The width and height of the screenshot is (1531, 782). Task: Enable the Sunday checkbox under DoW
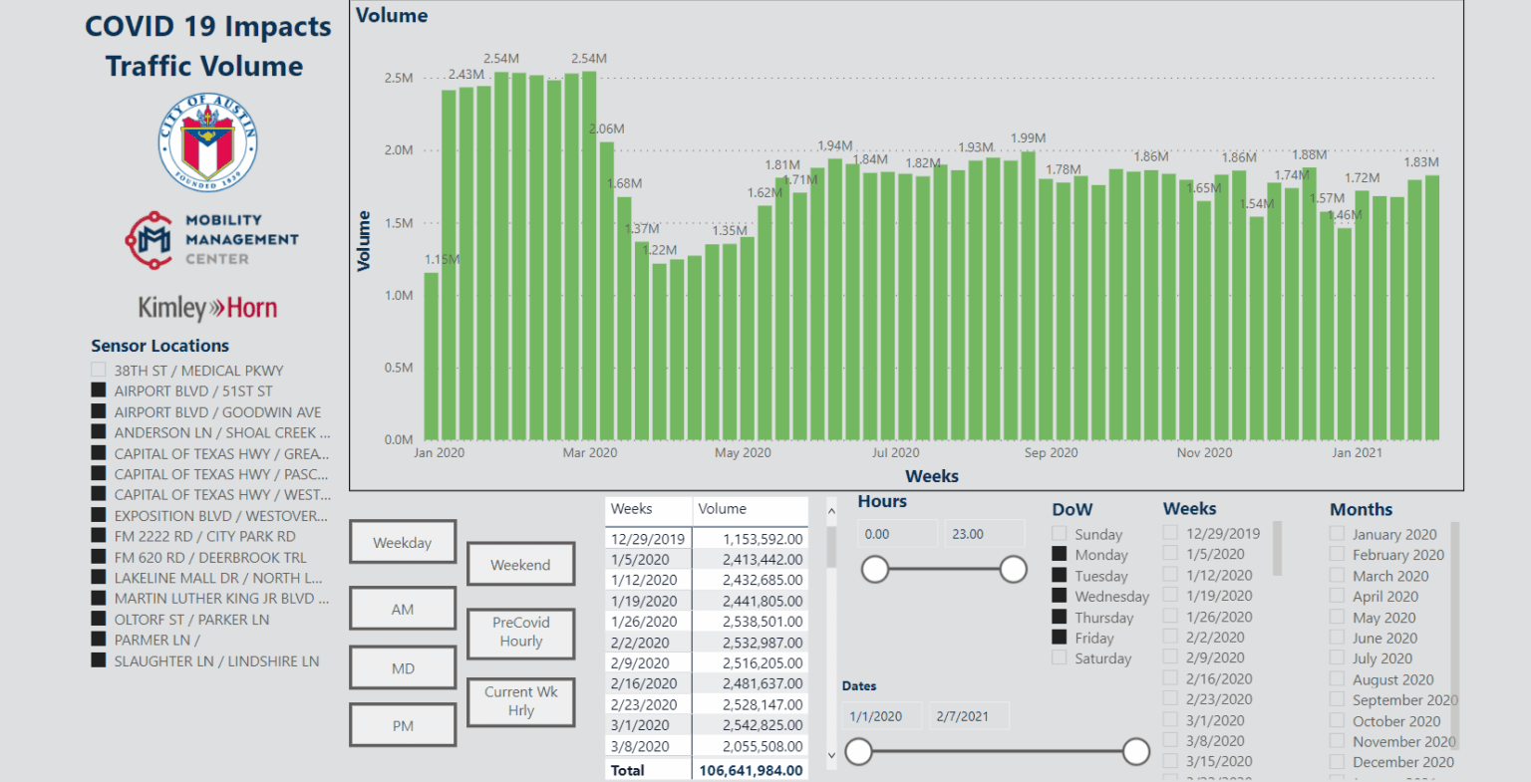click(x=1059, y=533)
